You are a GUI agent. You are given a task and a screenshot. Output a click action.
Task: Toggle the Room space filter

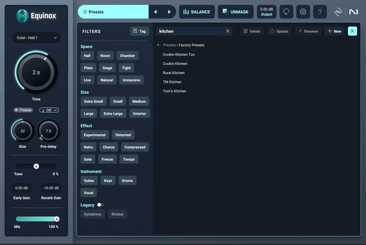coord(105,56)
